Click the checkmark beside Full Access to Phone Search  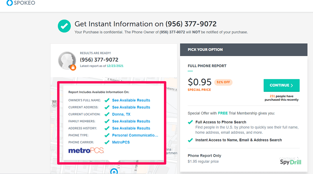click(x=190, y=122)
